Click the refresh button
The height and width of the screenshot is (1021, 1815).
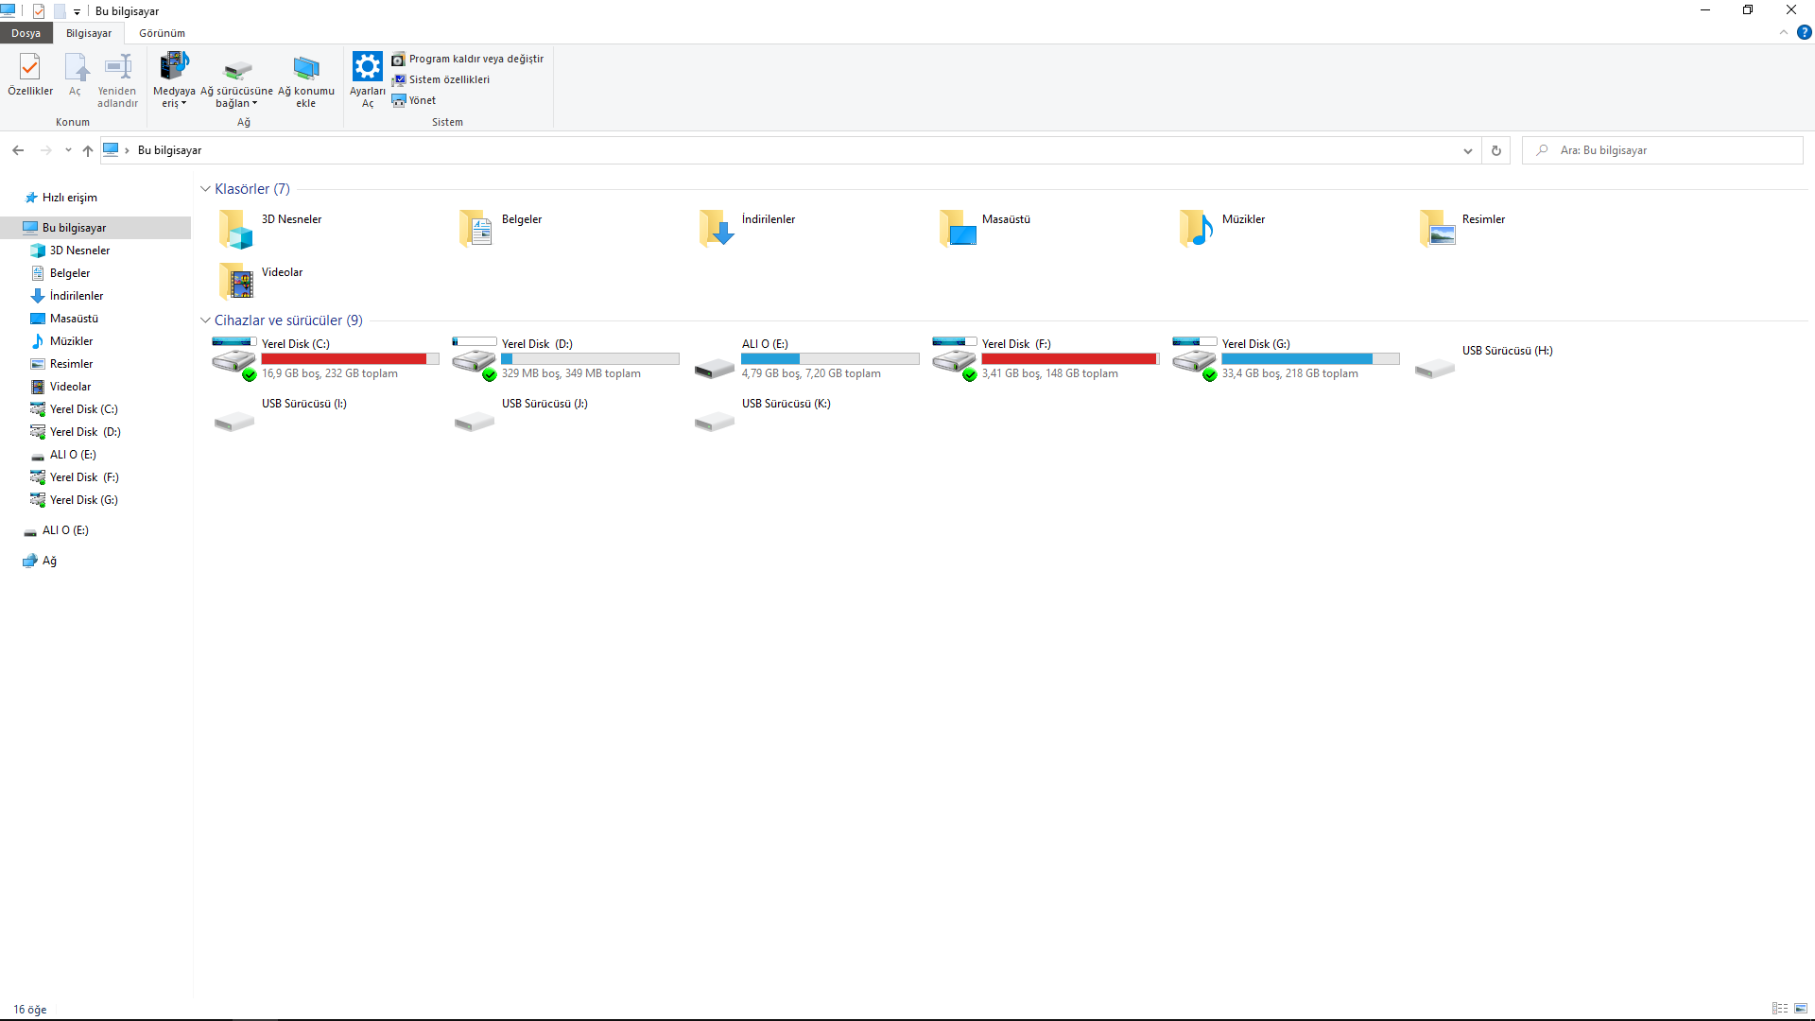[x=1495, y=150]
